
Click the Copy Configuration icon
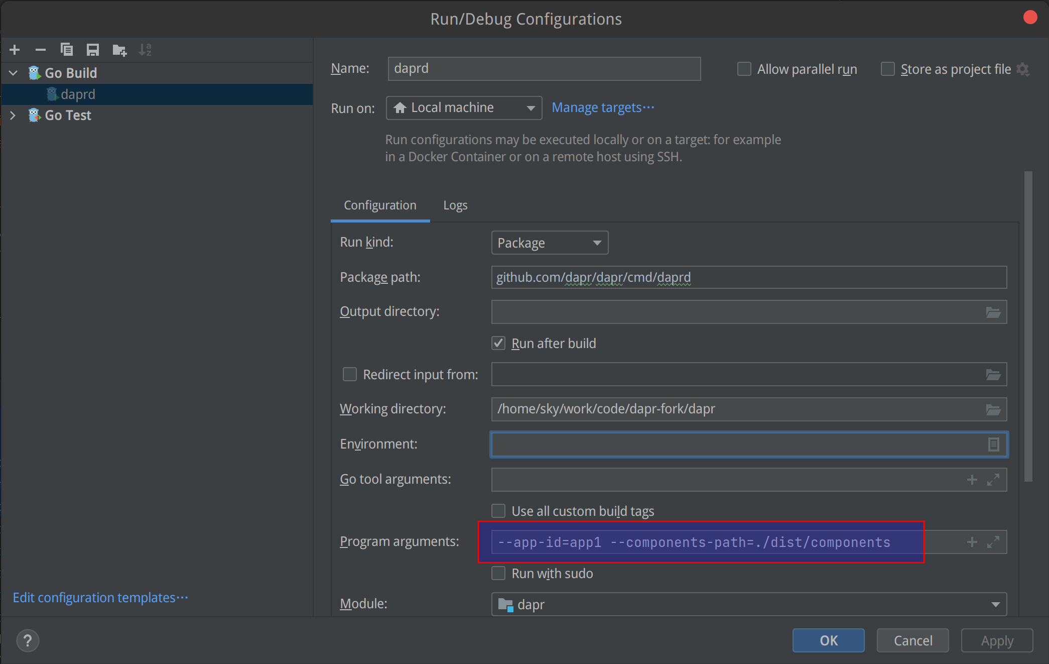67,50
